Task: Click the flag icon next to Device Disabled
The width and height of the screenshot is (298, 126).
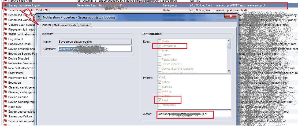Action: coord(5,58)
